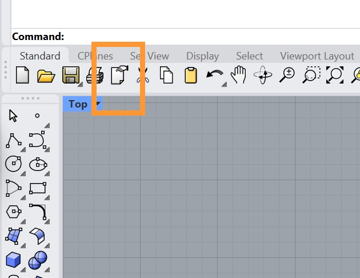Click the Paste clipboard icon

[190, 75]
